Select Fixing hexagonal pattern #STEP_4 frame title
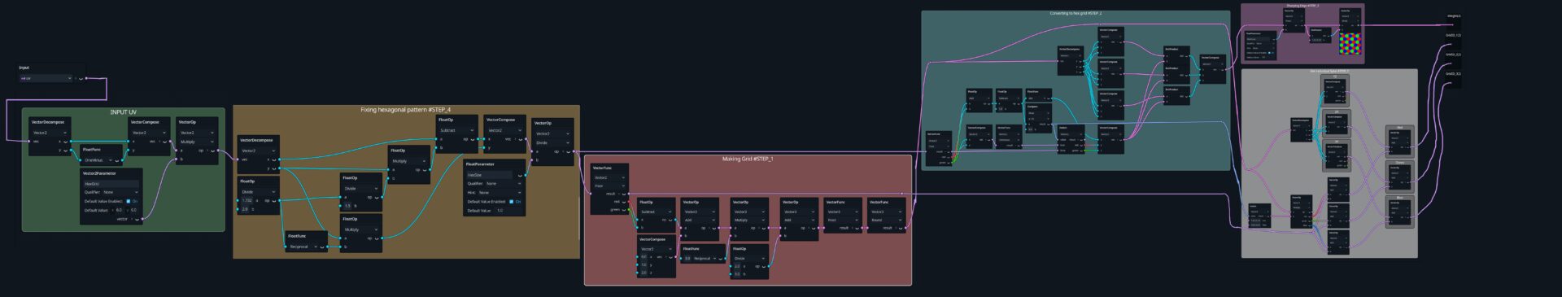The height and width of the screenshot is (297, 1562). [406, 109]
